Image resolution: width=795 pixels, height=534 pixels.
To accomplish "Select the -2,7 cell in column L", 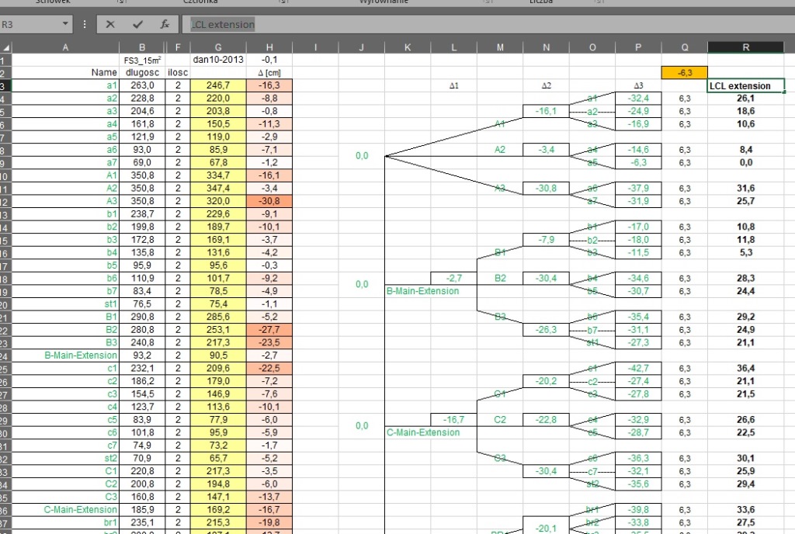I will [453, 278].
